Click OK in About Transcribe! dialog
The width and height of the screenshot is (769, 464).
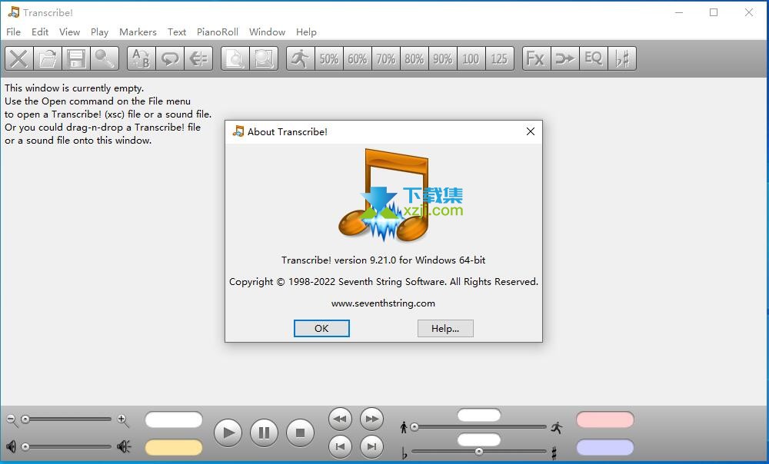point(321,328)
